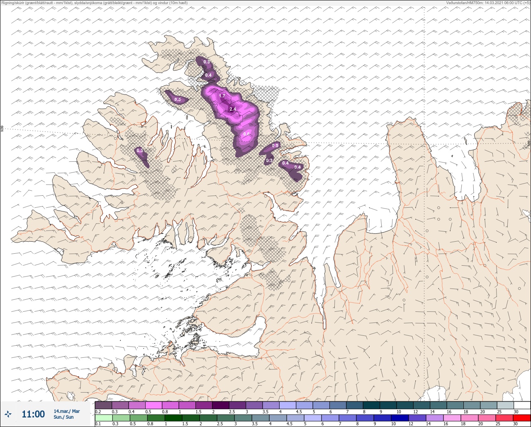Image resolution: width=531 pixels, height=427 pixels.
Task: Click the lavender swatch between 4 and 4.5 in the purple row
Action: [287, 405]
